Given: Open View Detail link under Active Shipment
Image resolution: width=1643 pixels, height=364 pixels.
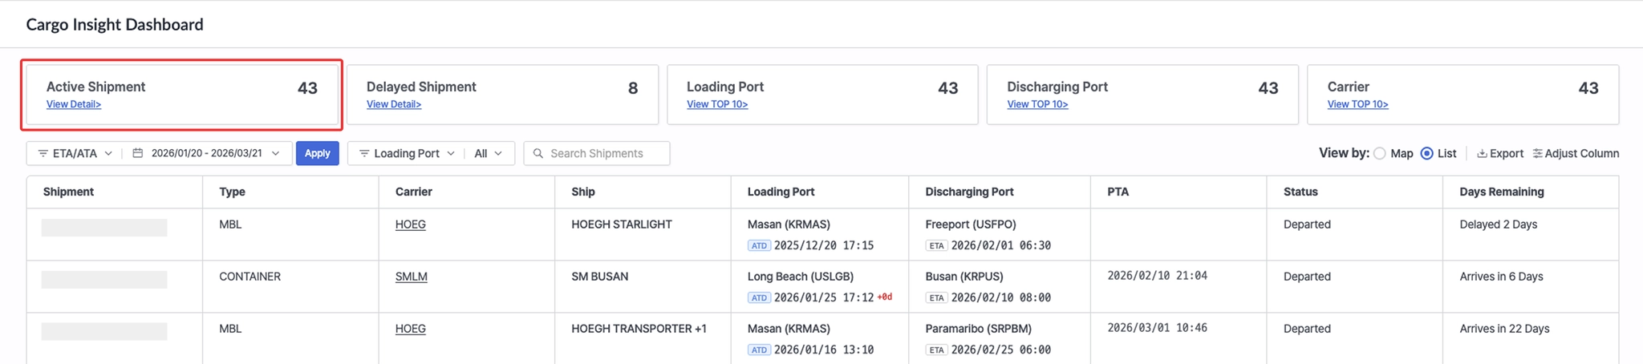Looking at the screenshot, I should [73, 104].
